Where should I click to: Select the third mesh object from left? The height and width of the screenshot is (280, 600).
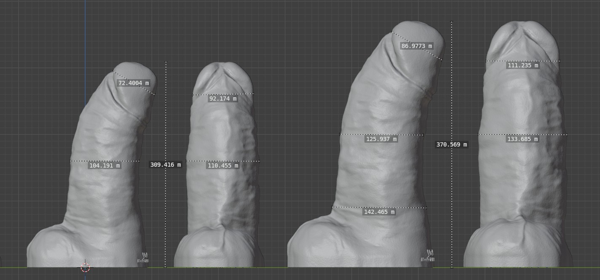[379, 177]
